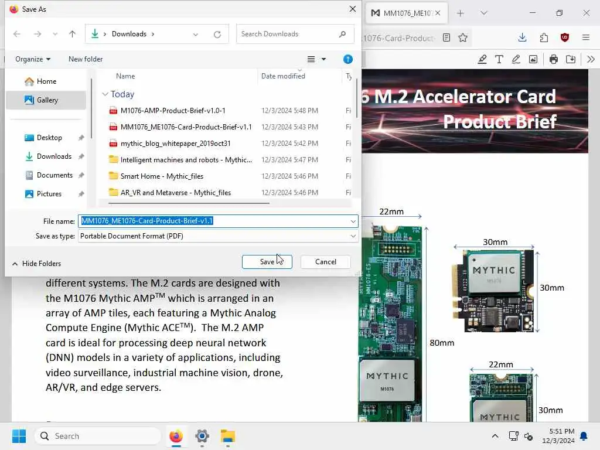Select M1076-AMP-Product-Brief-v1.0-1 file
This screenshot has width=600, height=450.
(x=173, y=111)
